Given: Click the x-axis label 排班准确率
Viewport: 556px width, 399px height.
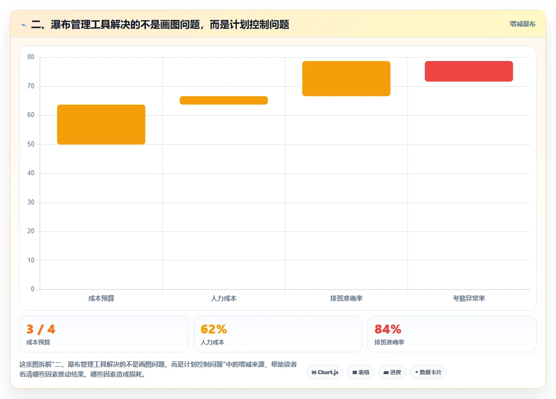Looking at the screenshot, I should 346,298.
